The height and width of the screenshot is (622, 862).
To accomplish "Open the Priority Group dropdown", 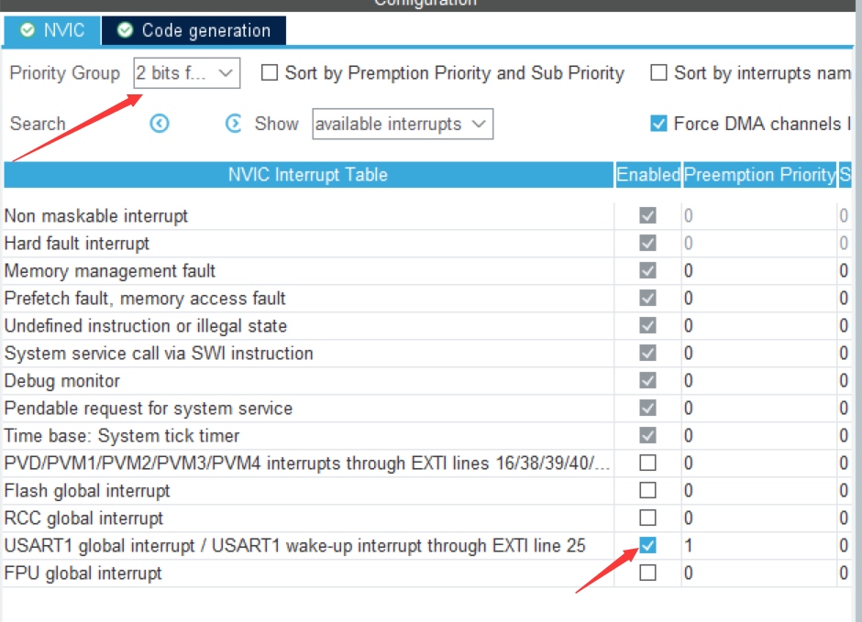I will pos(186,73).
